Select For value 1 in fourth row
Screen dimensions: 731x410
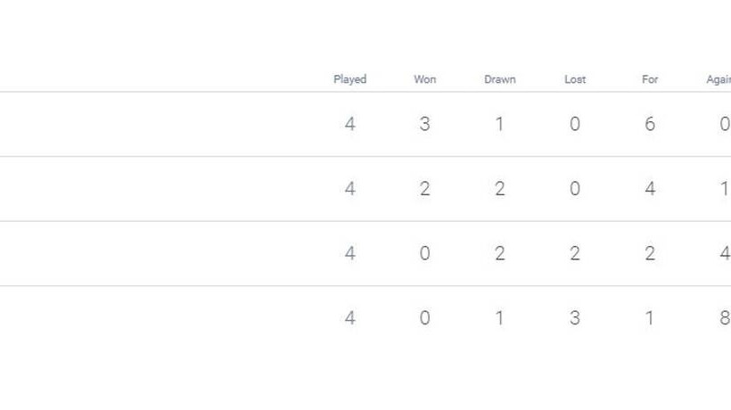click(650, 317)
